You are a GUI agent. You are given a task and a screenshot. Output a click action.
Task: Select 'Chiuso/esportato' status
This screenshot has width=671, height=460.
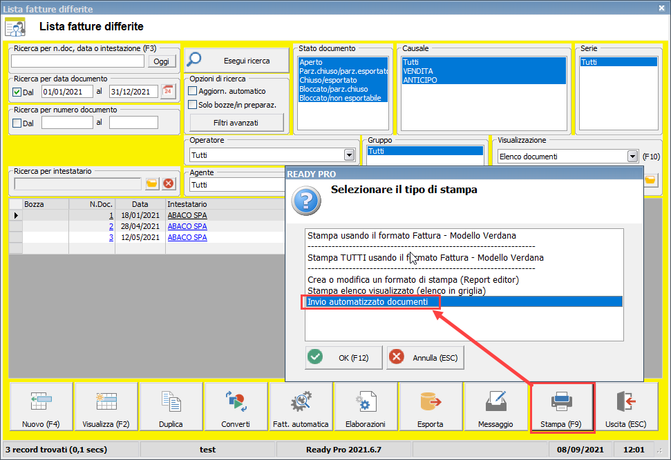pyautogui.click(x=343, y=80)
